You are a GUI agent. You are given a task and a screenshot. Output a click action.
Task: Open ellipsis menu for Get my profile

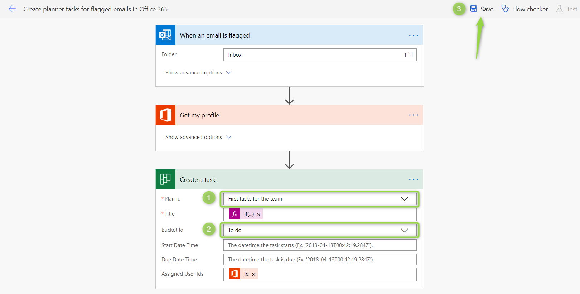click(414, 115)
